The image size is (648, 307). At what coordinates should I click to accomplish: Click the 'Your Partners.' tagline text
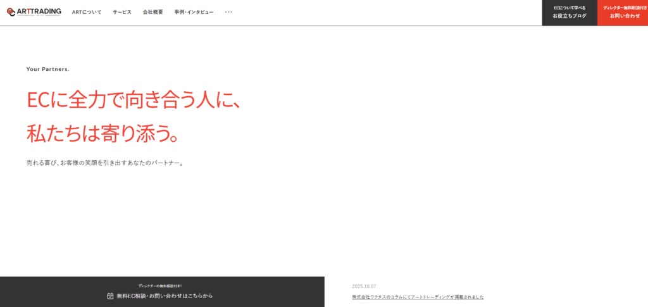[x=48, y=69]
